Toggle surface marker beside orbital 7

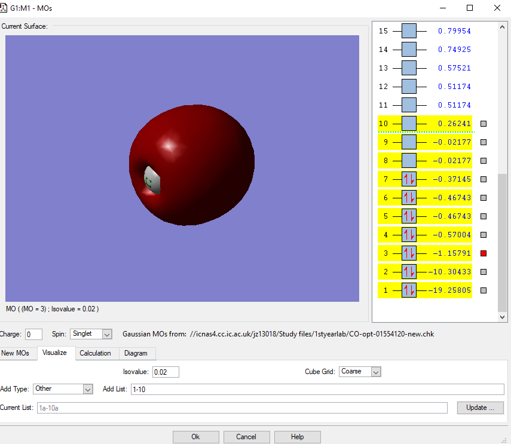tap(484, 179)
